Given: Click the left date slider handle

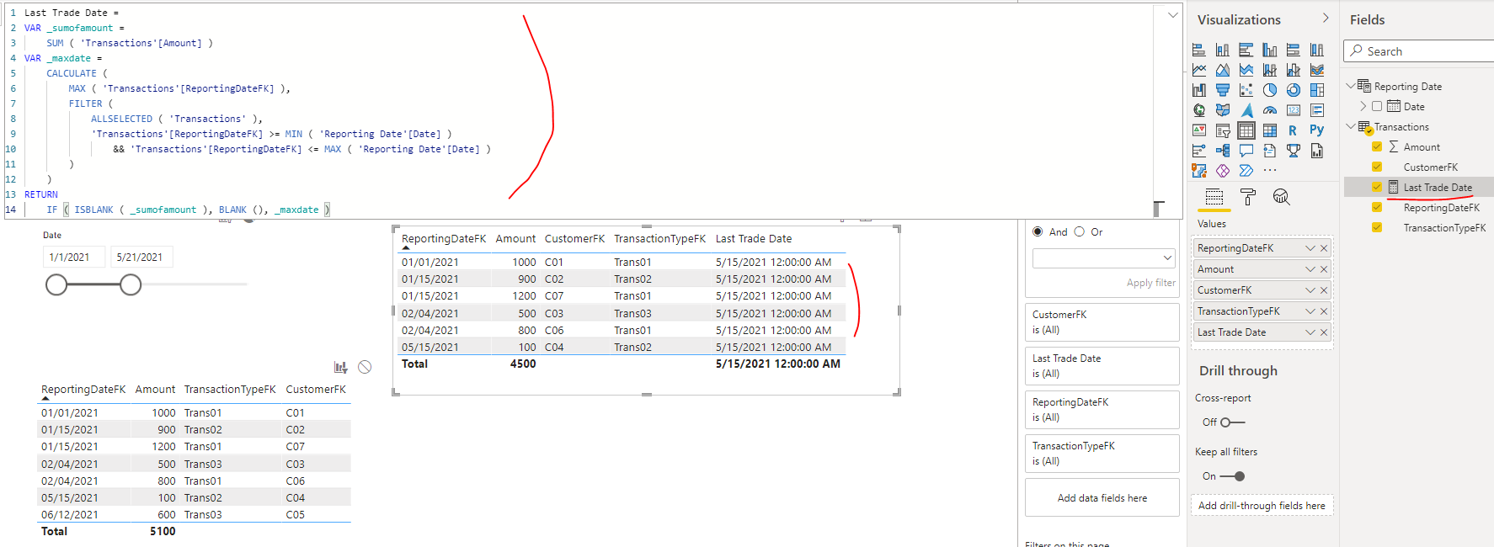Looking at the screenshot, I should [56, 285].
